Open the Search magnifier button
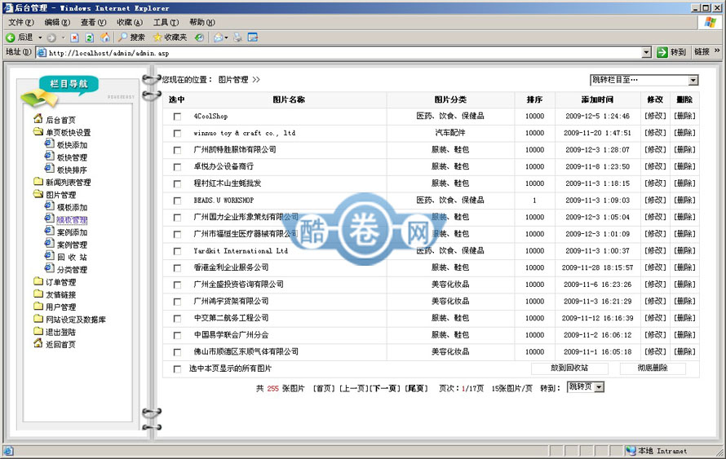This screenshot has width=726, height=459. (x=131, y=38)
